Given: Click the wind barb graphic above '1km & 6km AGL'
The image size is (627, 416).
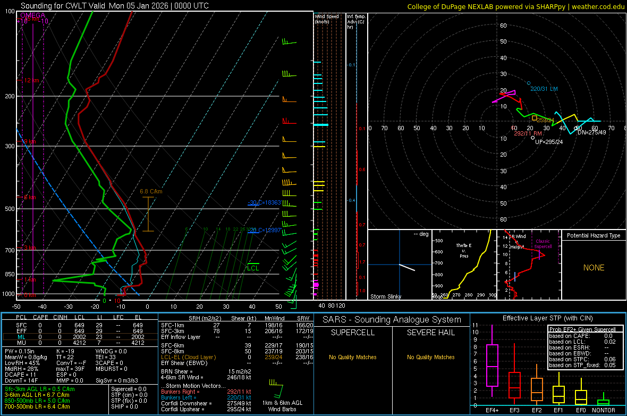Looking at the screenshot, I should [276, 389].
